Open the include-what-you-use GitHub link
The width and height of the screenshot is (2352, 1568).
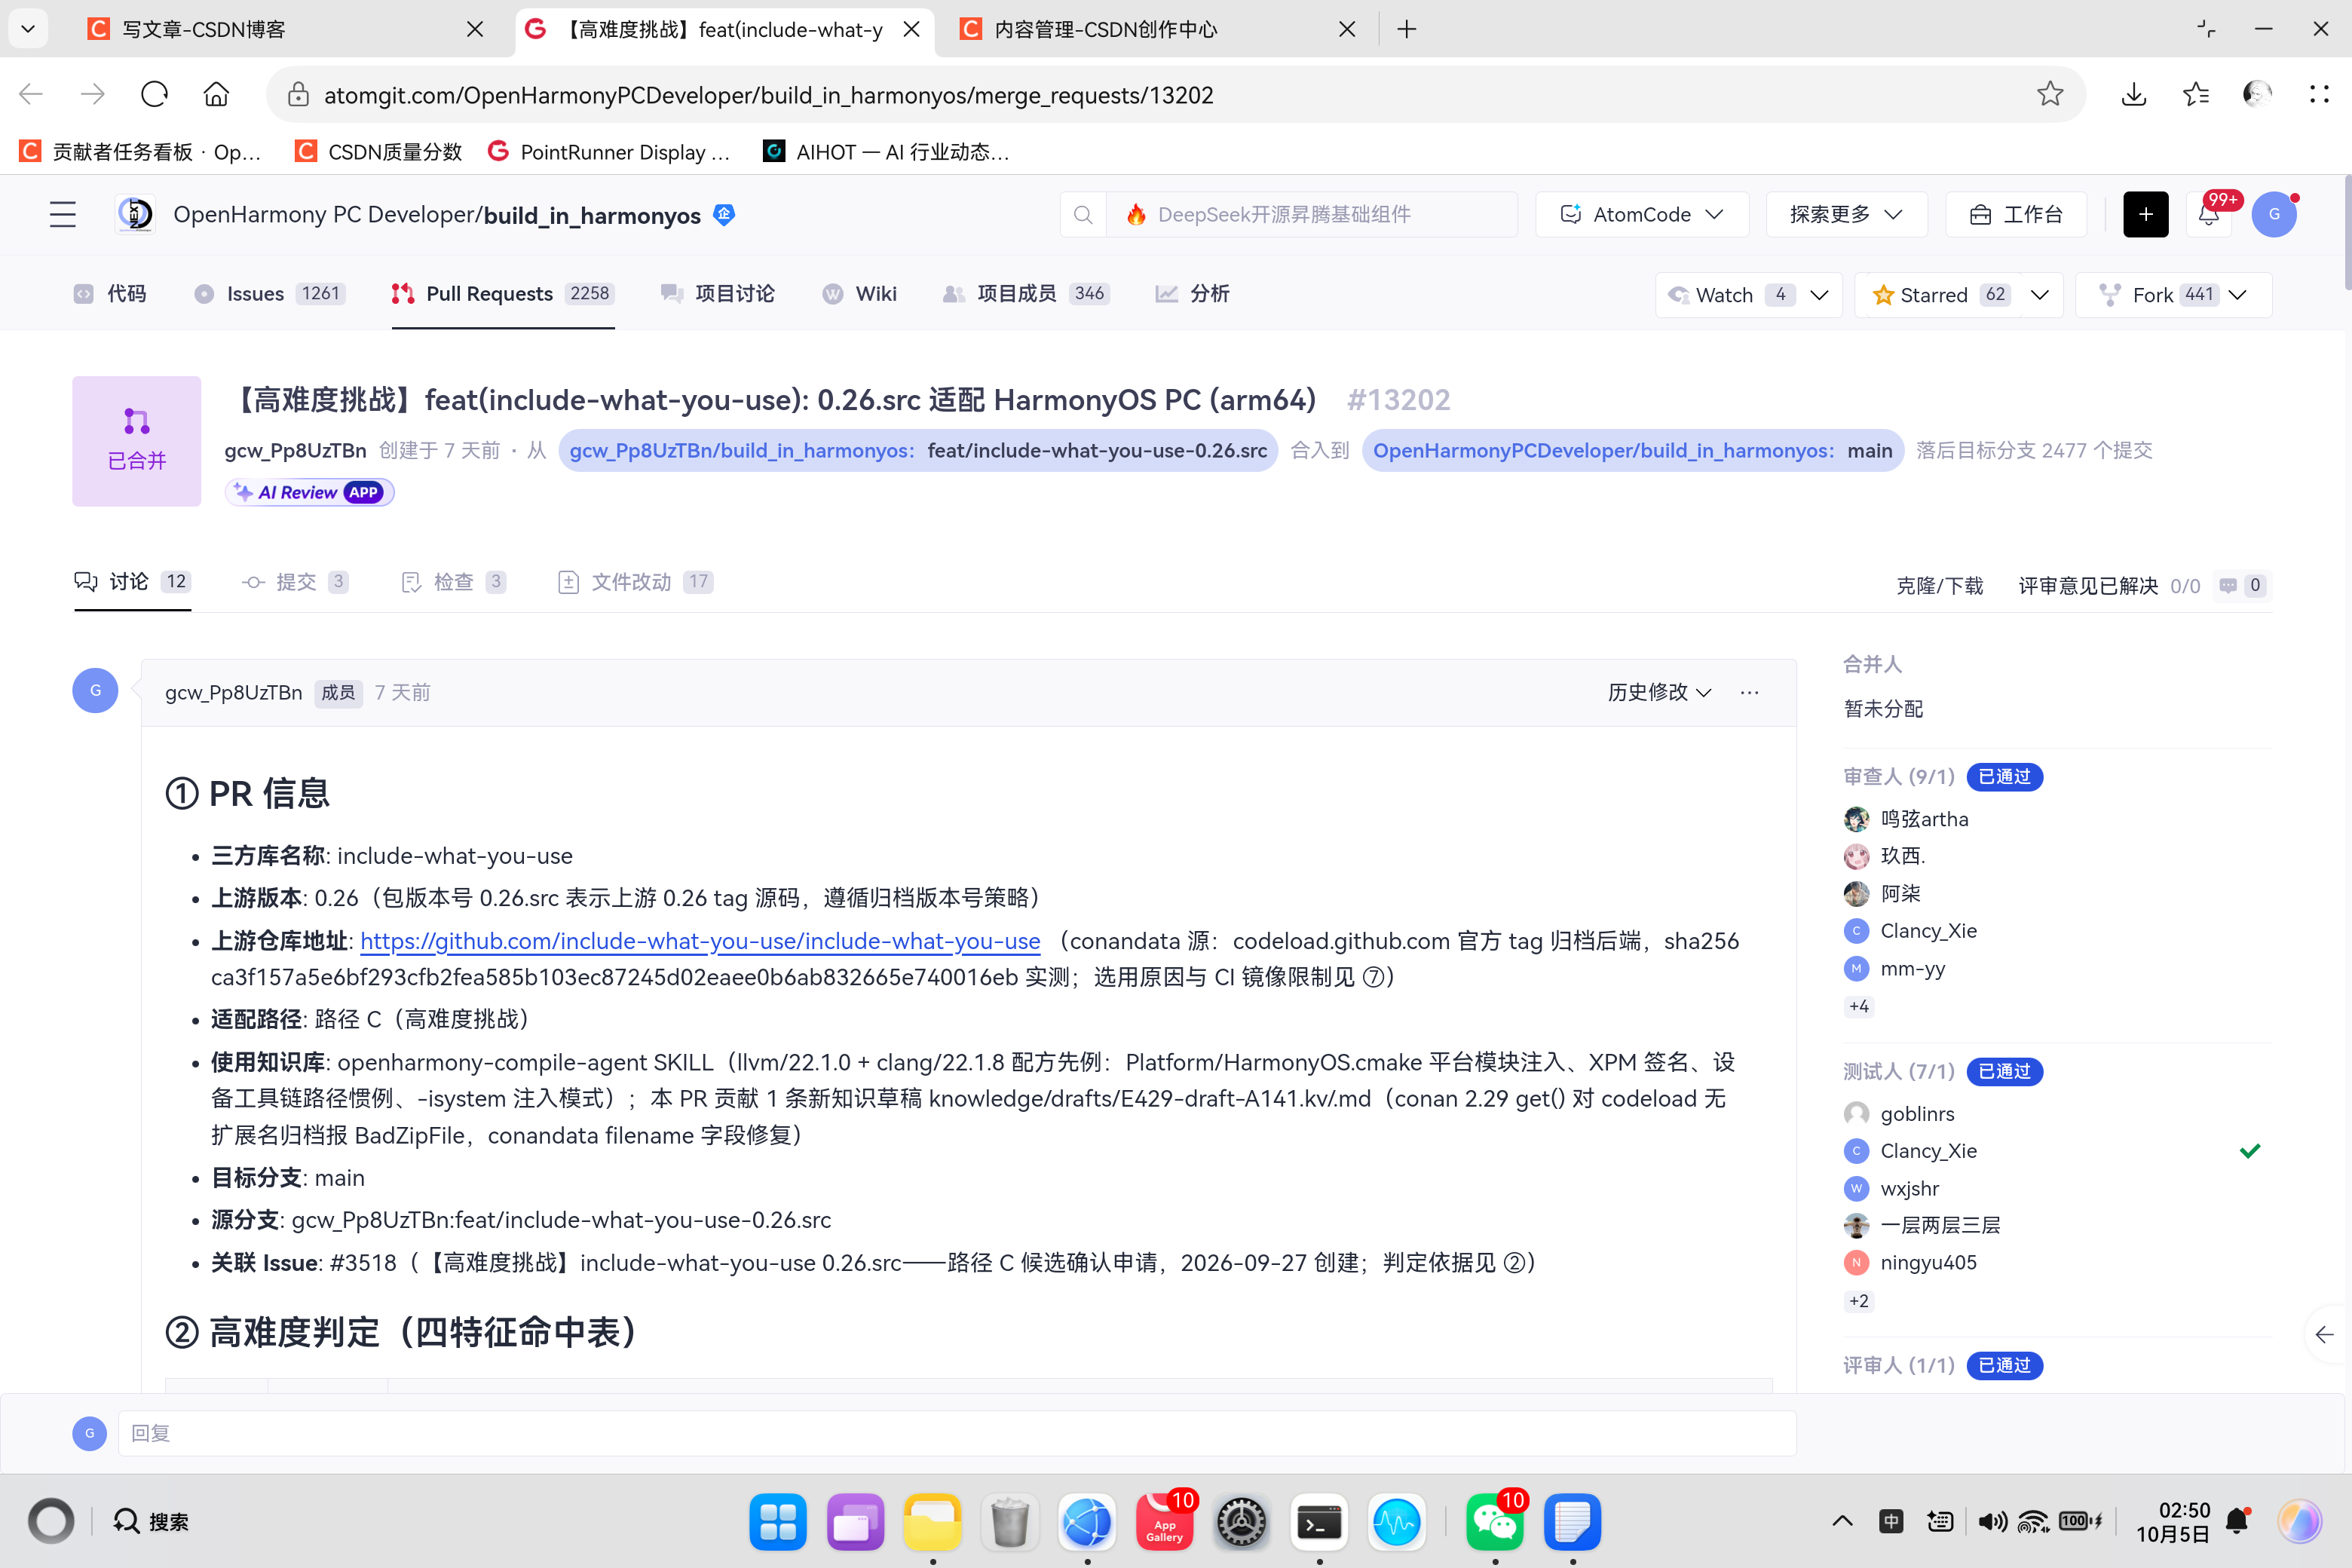pos(700,941)
